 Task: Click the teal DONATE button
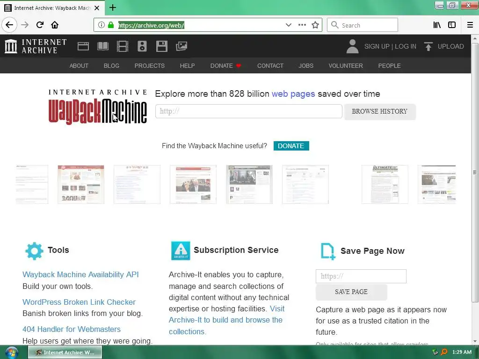291,146
